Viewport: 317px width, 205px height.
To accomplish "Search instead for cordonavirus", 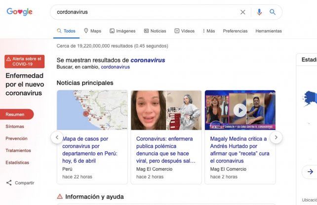I will pyautogui.click(x=115, y=67).
